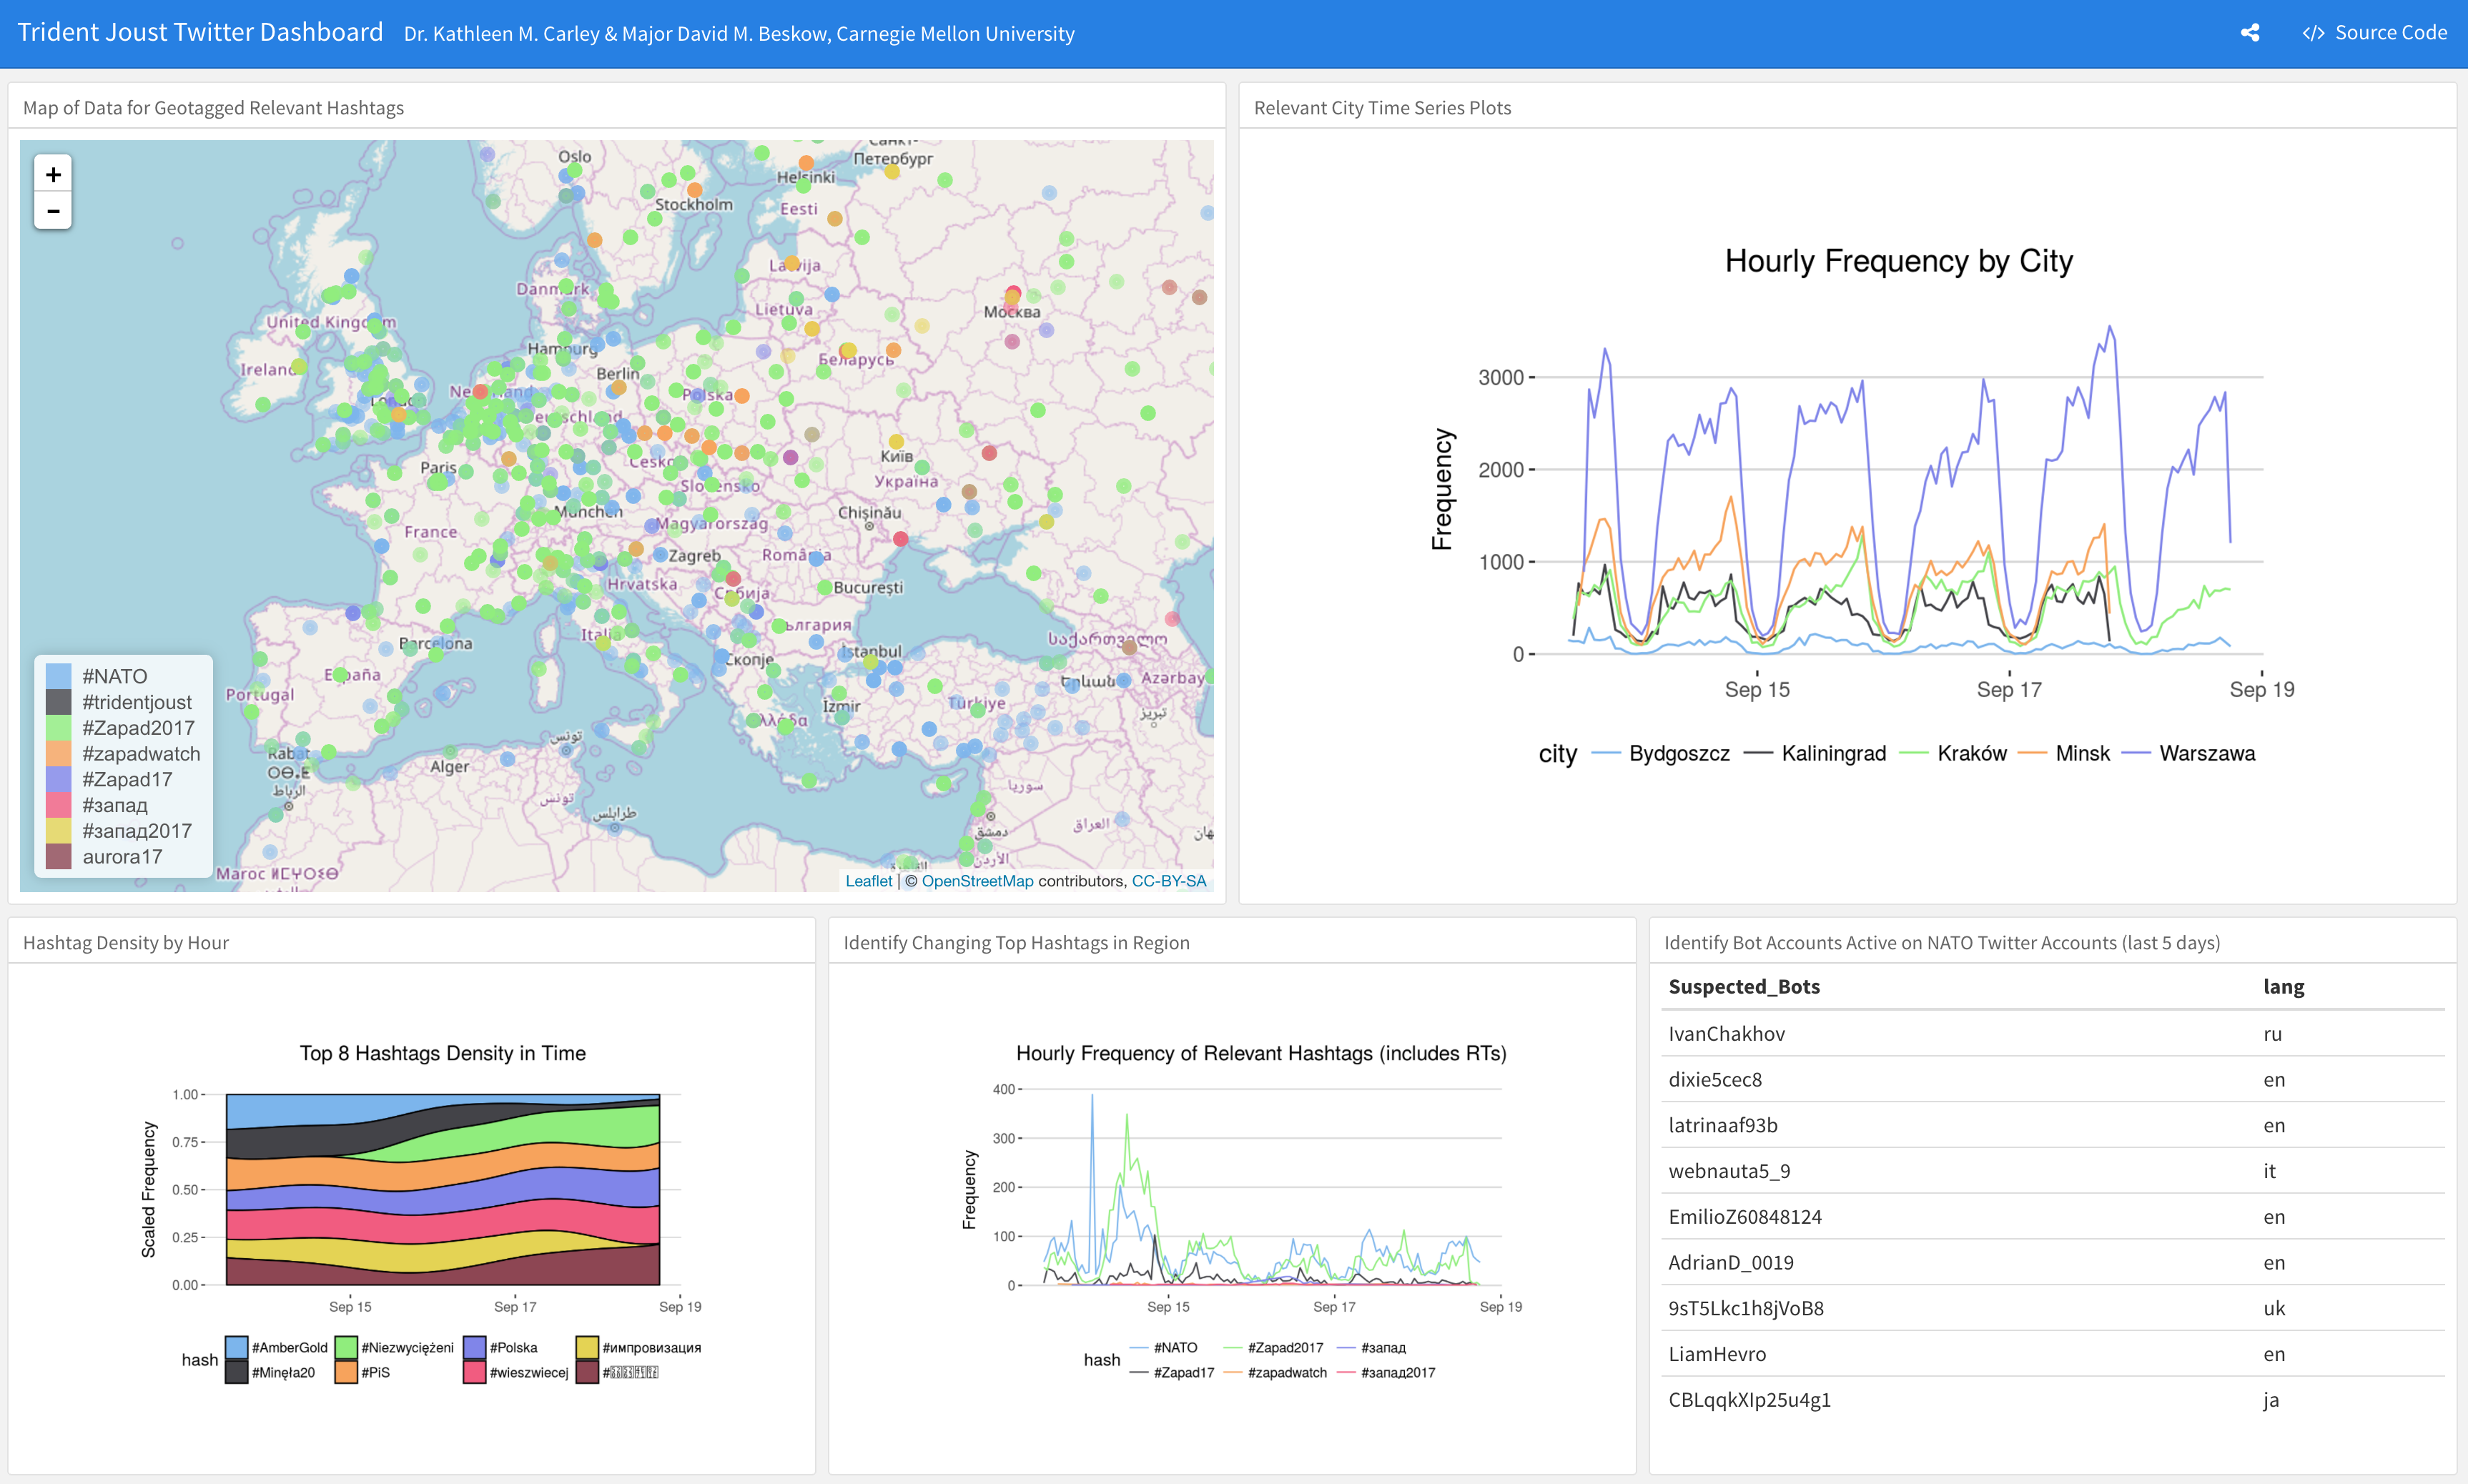Click the Stockholm label on map
Screen dimensions: 2468x1484
click(694, 205)
